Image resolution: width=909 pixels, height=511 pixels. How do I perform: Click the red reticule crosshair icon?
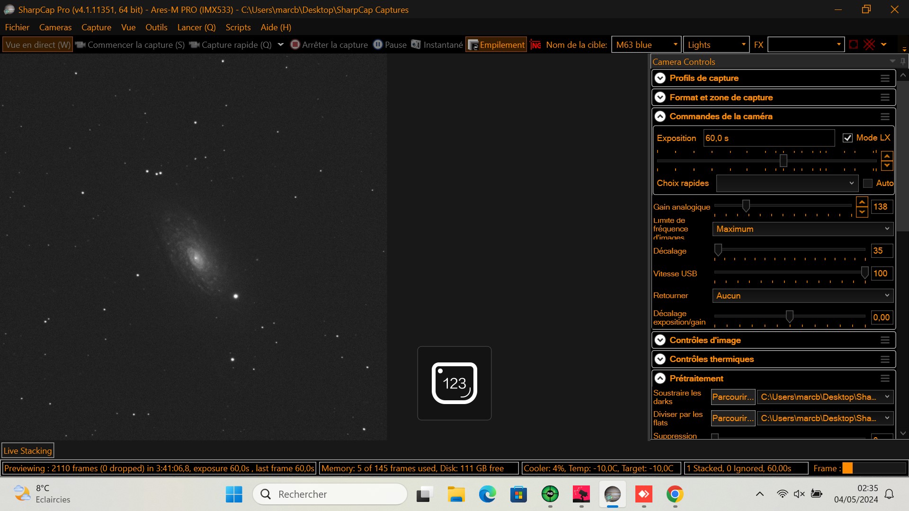point(869,44)
